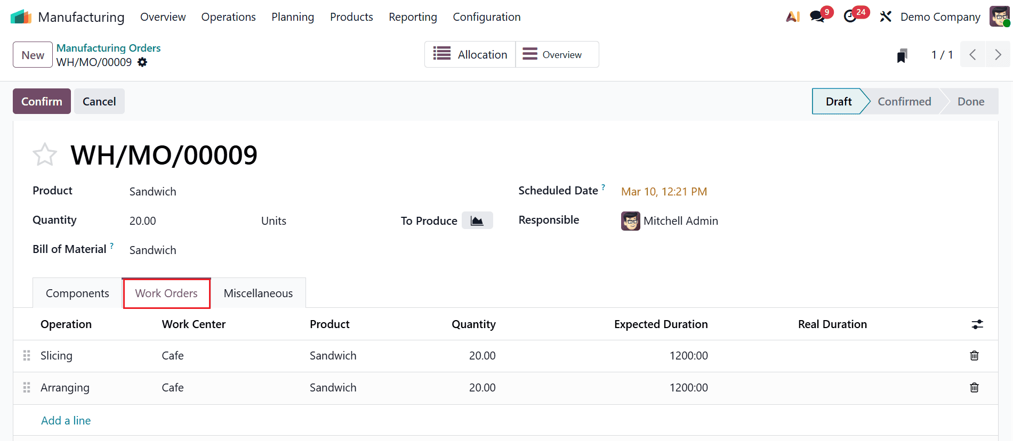1013x441 pixels.
Task: Switch to the Work Orders tab
Action: click(166, 293)
